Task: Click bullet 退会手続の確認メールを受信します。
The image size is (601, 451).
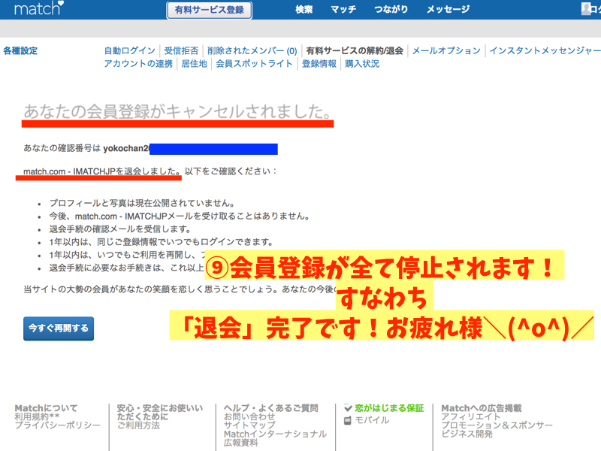Action: (x=120, y=229)
